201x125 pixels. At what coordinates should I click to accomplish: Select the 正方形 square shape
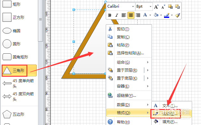[x=13, y=17]
